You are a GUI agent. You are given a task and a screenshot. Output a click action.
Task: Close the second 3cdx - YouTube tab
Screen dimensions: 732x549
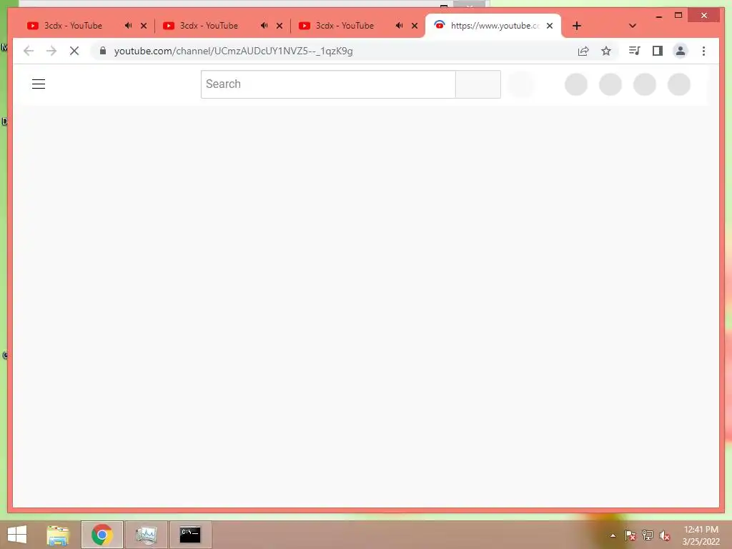(280, 26)
